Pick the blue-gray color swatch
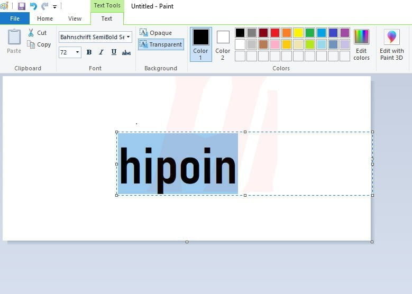 (333, 44)
